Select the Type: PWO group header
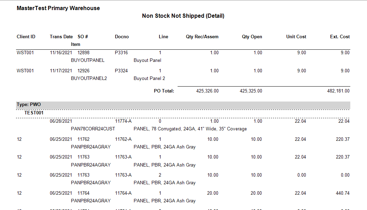Image resolution: width=367 pixels, height=210 pixels. 183,105
